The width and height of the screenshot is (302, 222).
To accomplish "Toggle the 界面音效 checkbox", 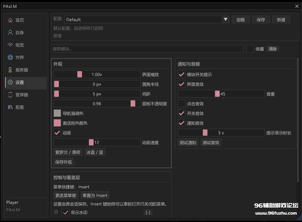I will [x=182, y=84].
